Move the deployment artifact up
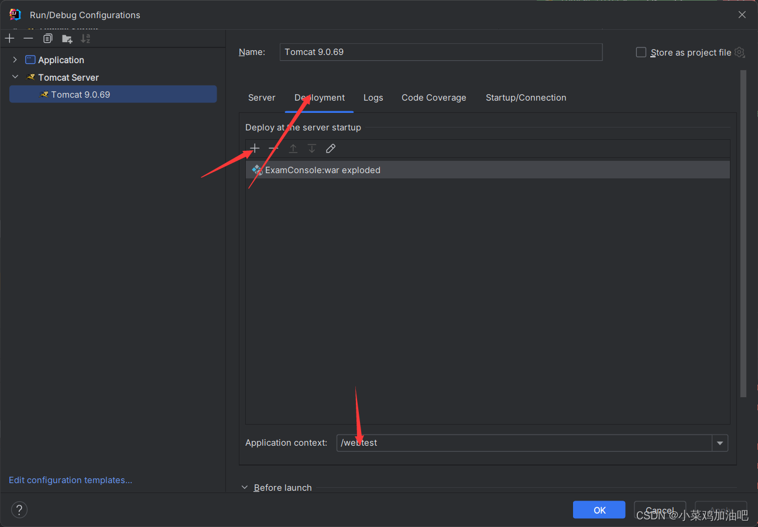 [x=293, y=149]
